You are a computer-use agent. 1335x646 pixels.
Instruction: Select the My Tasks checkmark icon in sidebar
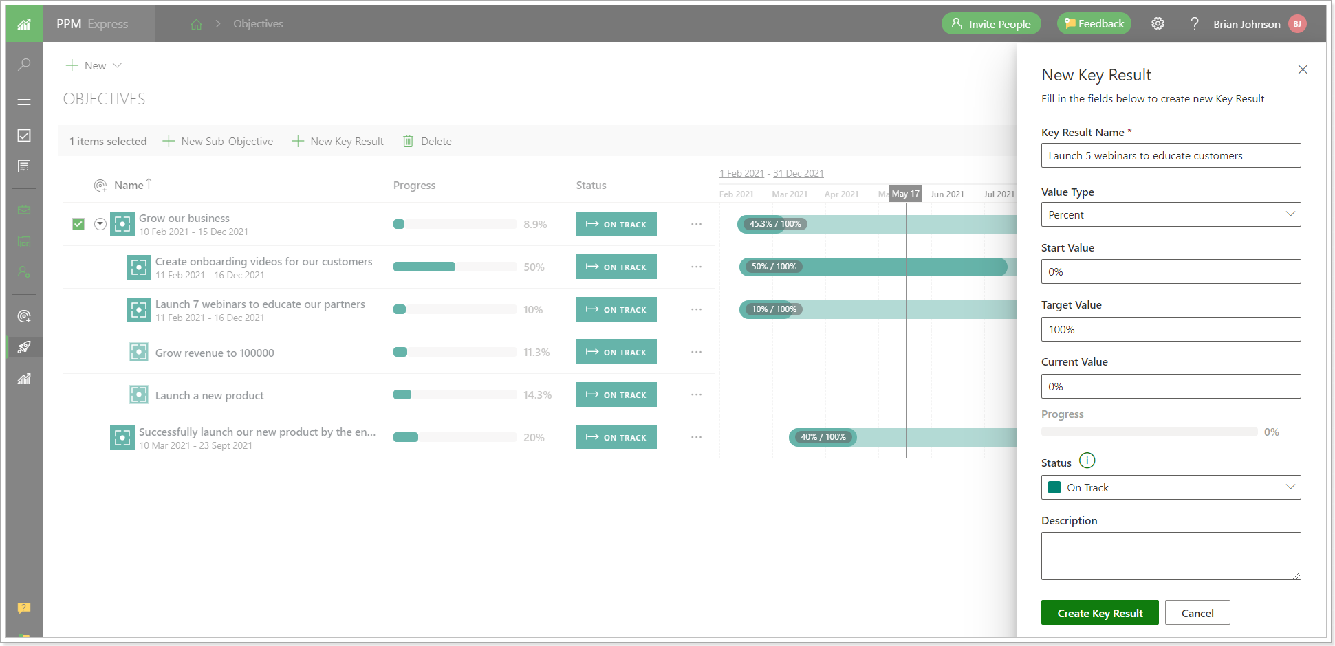24,135
